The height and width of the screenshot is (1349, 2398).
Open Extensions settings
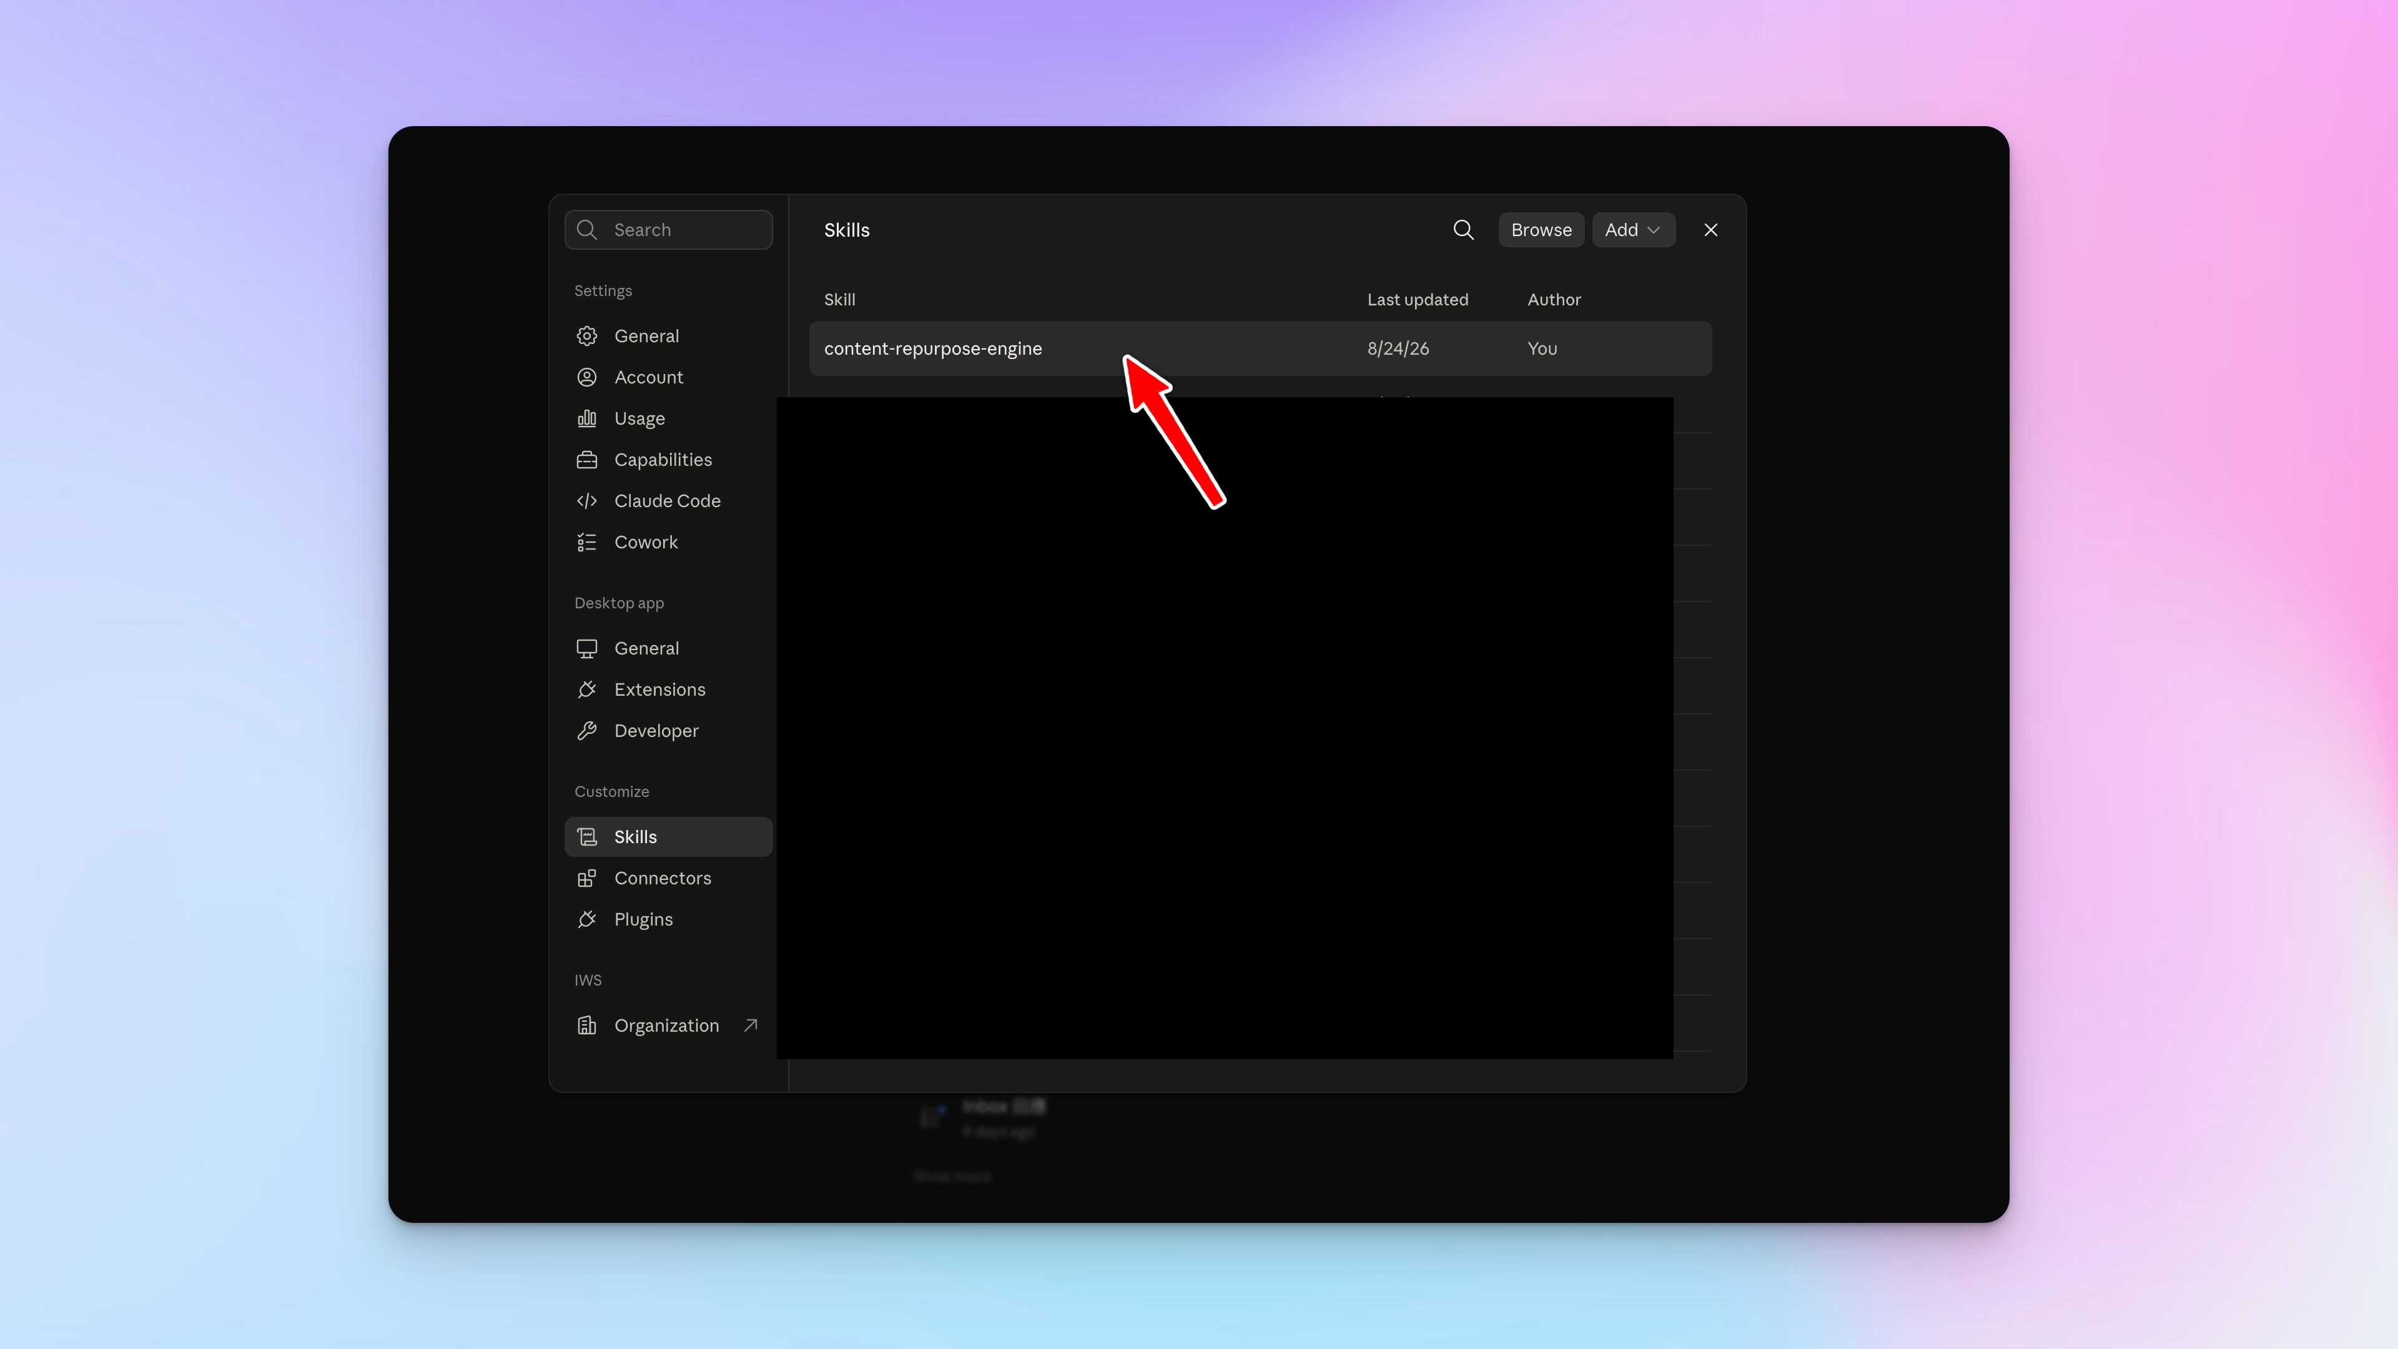659,690
